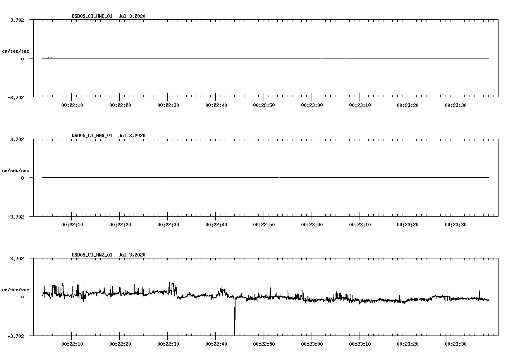The image size is (526, 358).
Task: Click the cm/sec/sec unit label of HNZ plot
Action: 15,290
